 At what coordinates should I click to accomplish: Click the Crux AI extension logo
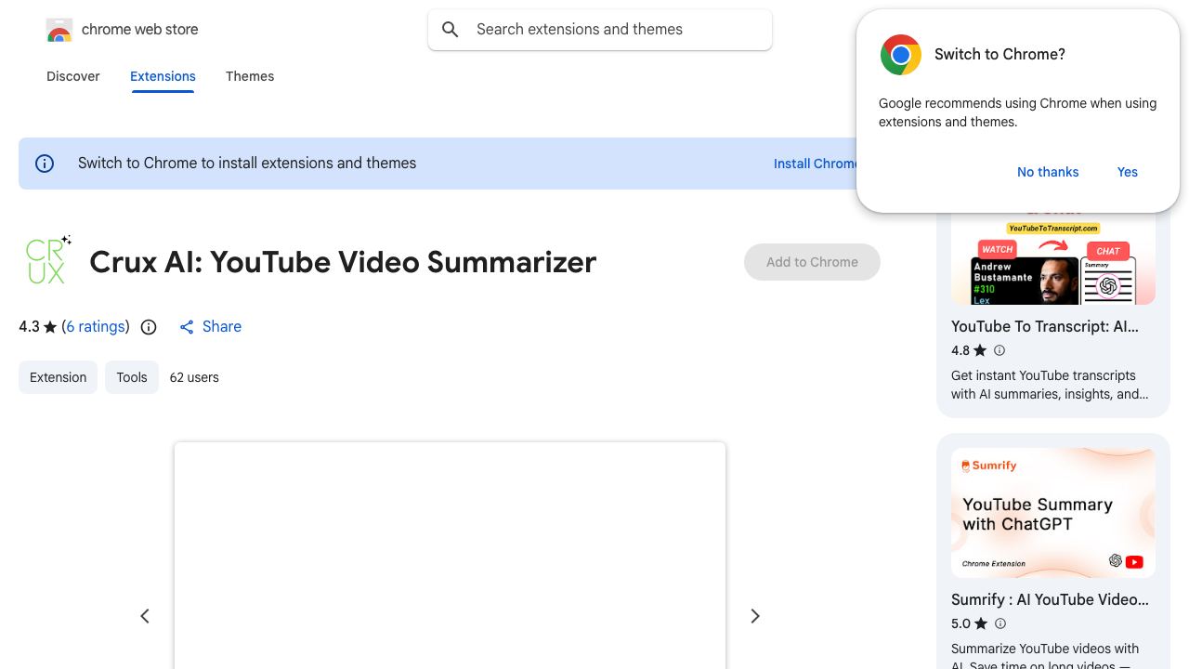tap(46, 260)
